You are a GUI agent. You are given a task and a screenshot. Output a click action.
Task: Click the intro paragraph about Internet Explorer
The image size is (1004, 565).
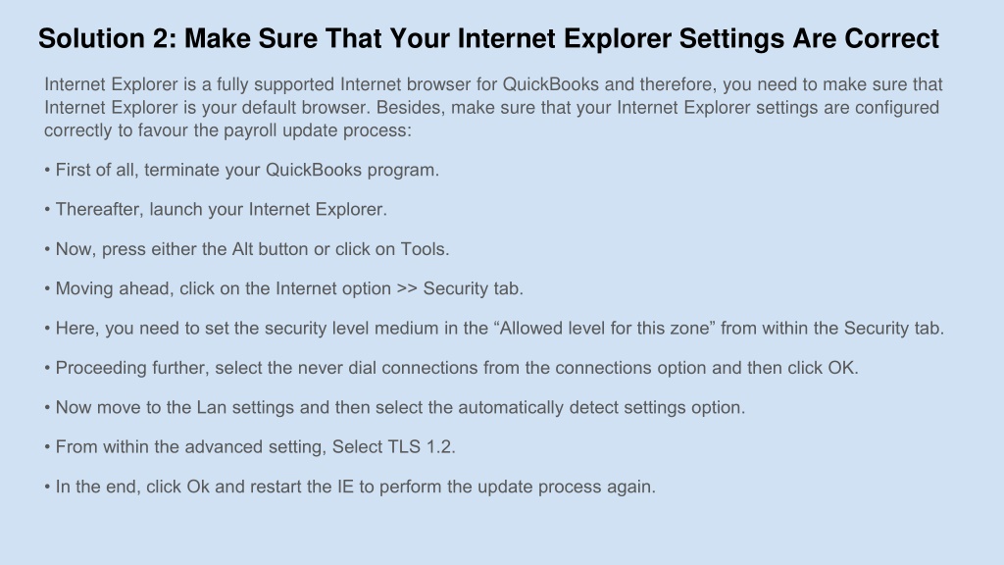[x=493, y=107]
